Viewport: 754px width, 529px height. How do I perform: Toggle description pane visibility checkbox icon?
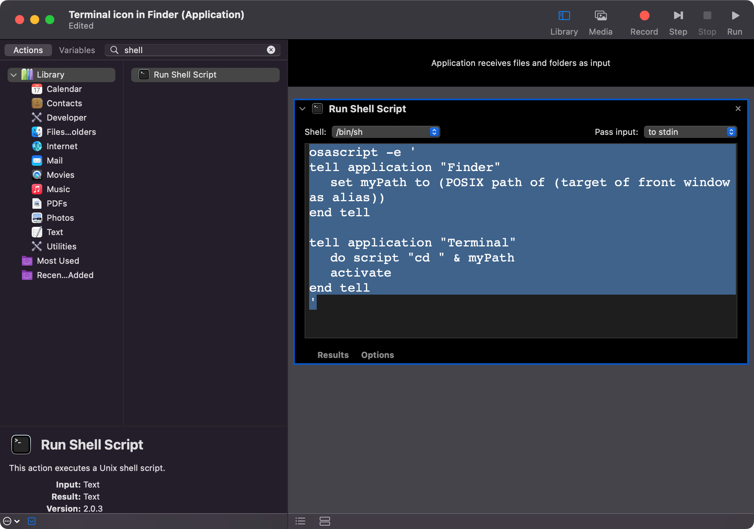tap(32, 521)
